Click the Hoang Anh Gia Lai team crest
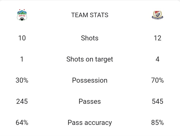Screen dimensions: 180x136 pyautogui.click(x=22, y=16)
